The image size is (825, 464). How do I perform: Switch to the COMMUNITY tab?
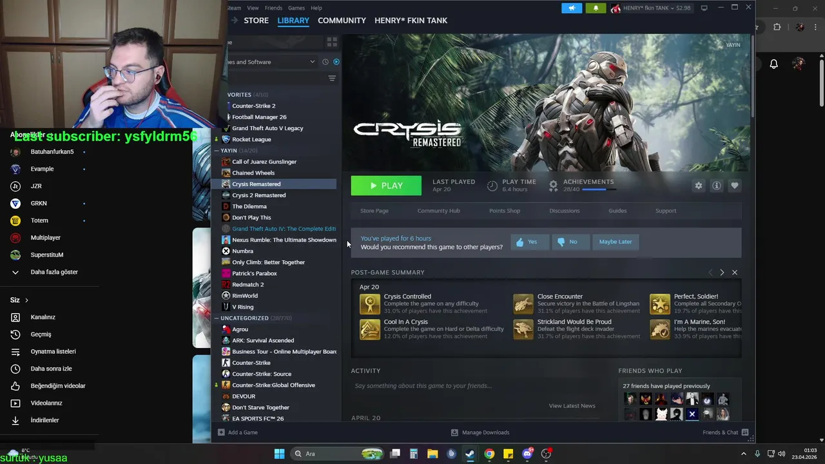(x=342, y=21)
